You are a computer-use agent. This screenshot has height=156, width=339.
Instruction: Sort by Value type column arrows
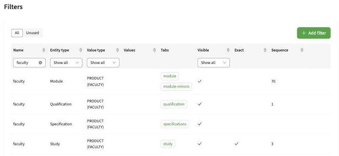[118, 50]
